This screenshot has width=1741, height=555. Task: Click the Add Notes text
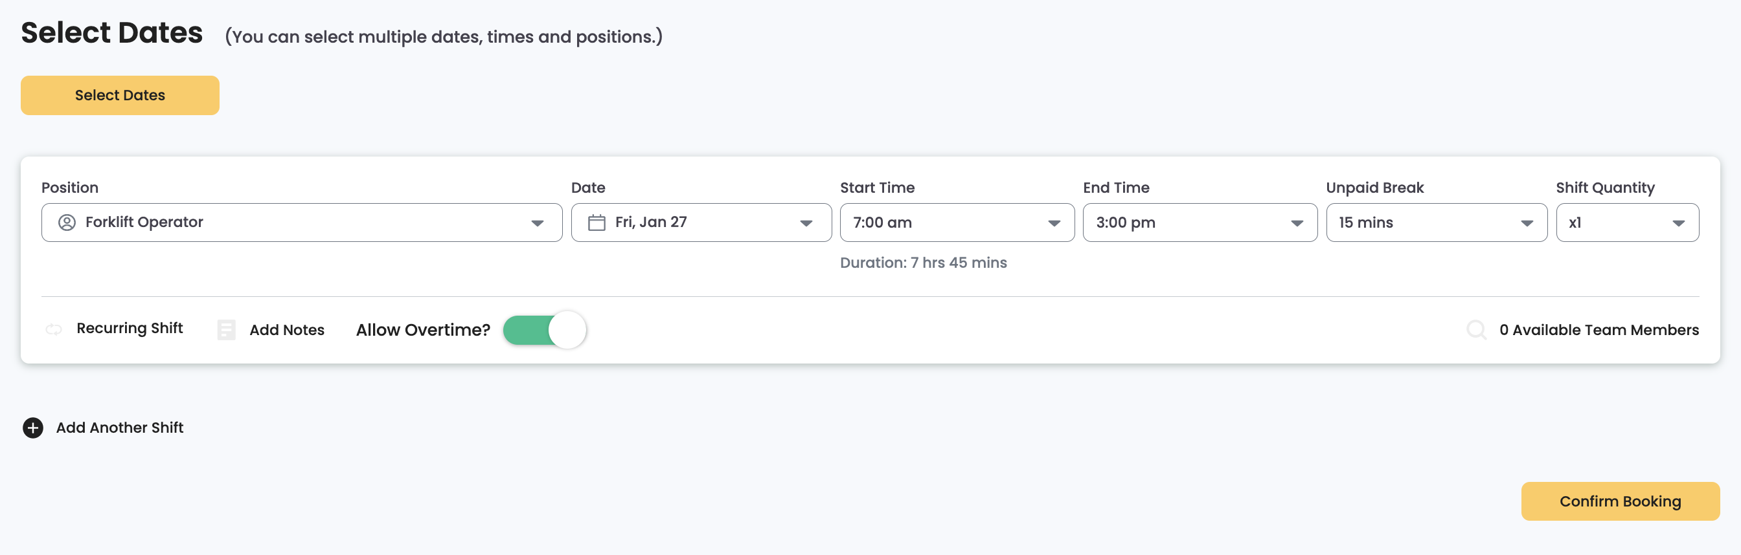point(286,330)
